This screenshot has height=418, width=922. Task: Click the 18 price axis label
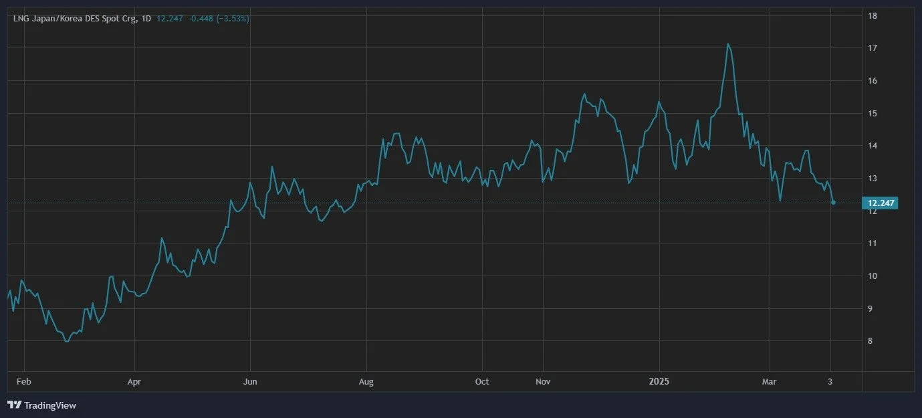872,15
